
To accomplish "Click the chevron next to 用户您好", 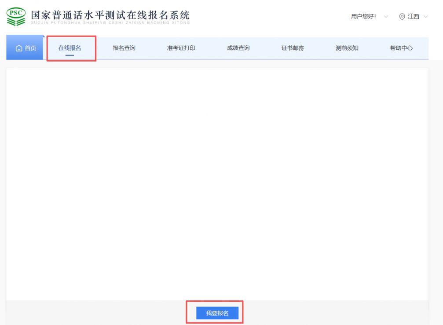I will pyautogui.click(x=386, y=17).
